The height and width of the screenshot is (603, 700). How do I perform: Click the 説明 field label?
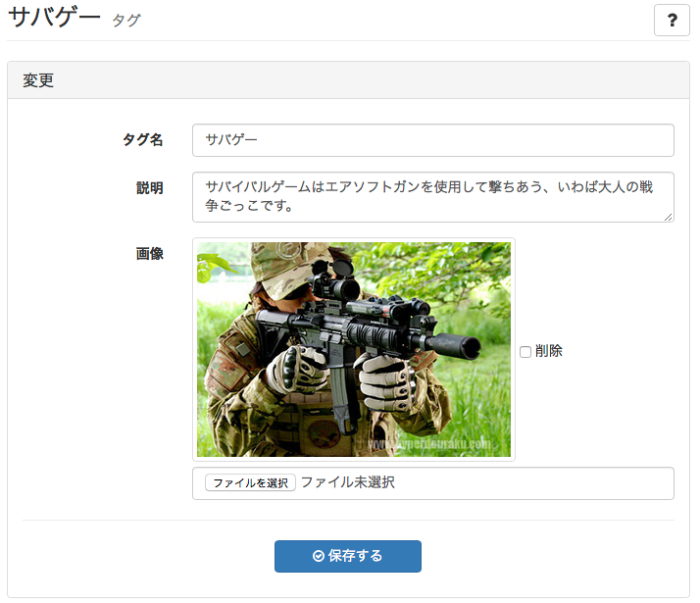pyautogui.click(x=150, y=188)
